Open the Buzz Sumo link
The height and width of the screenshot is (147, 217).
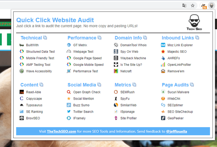coord(81,105)
